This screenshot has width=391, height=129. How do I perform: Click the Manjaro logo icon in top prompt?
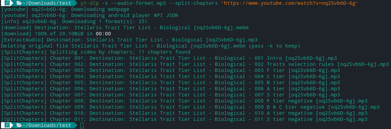point(7,3)
